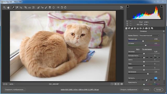Select the Adjustment Brush tool

[46, 8]
